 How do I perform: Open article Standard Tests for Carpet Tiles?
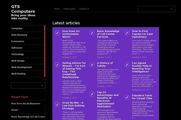[x=142, y=97]
